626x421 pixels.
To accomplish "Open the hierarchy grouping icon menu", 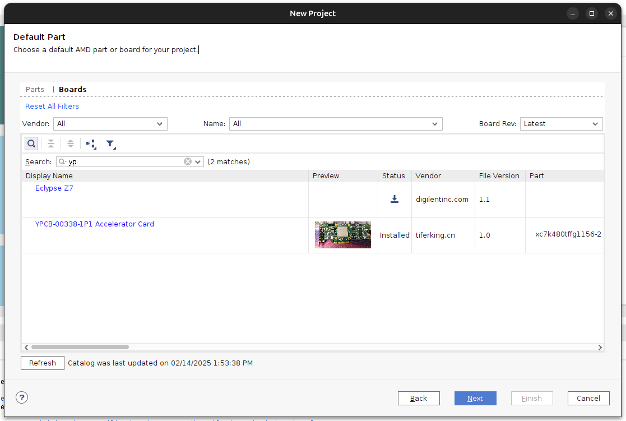I will pyautogui.click(x=91, y=144).
